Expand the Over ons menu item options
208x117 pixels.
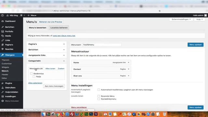pos(128,76)
